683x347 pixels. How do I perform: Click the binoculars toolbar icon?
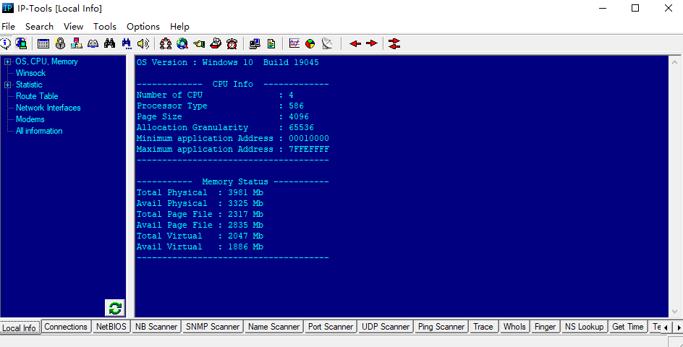109,43
